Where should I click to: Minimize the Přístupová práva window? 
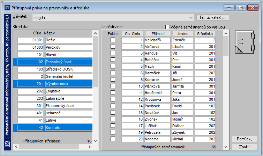click(x=229, y=8)
